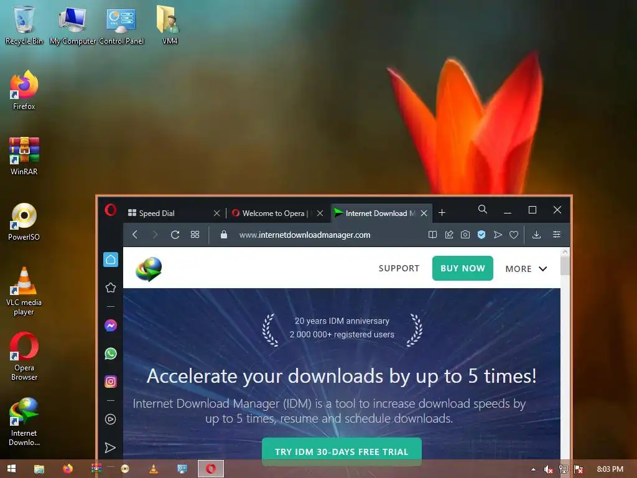Open Firefox from the taskbar

(x=68, y=469)
